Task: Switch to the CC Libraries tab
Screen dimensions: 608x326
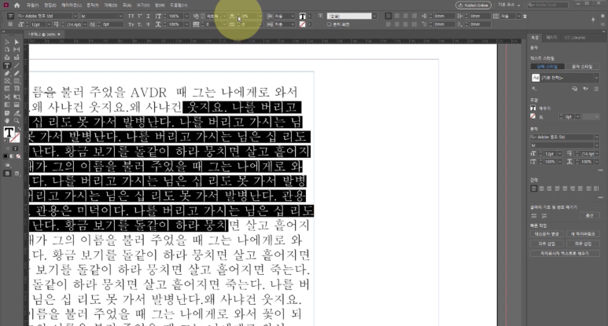Action: coord(575,38)
